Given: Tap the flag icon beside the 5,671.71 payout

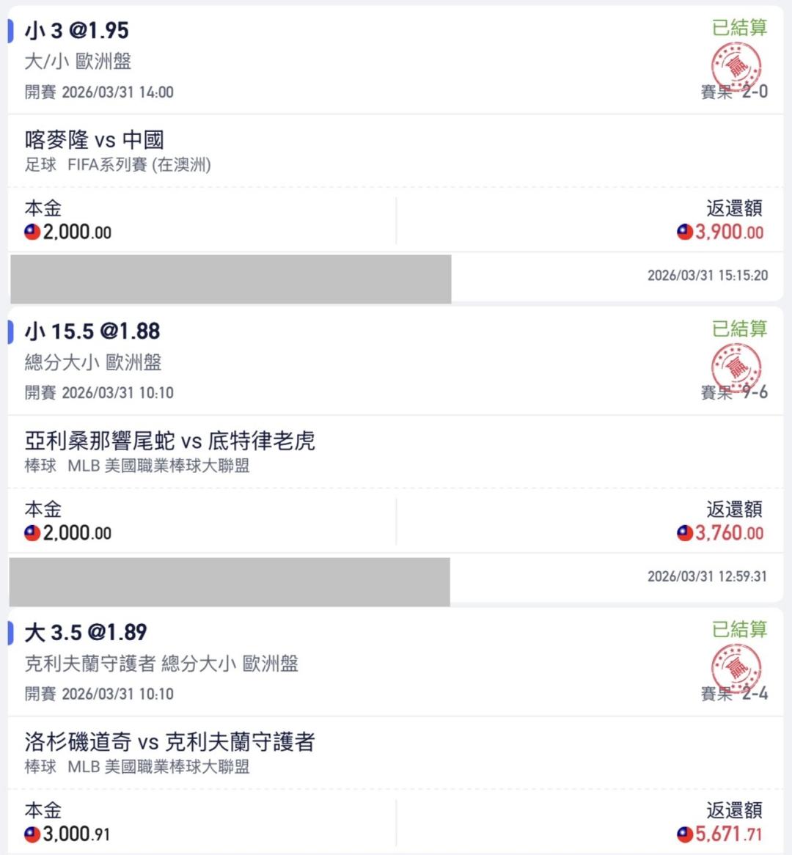Looking at the screenshot, I should pyautogui.click(x=685, y=834).
